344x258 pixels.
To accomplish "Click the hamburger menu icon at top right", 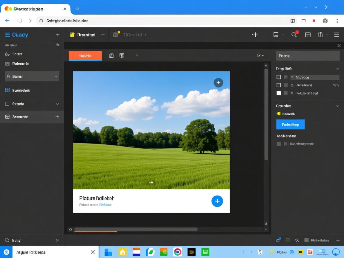I will (337, 35).
